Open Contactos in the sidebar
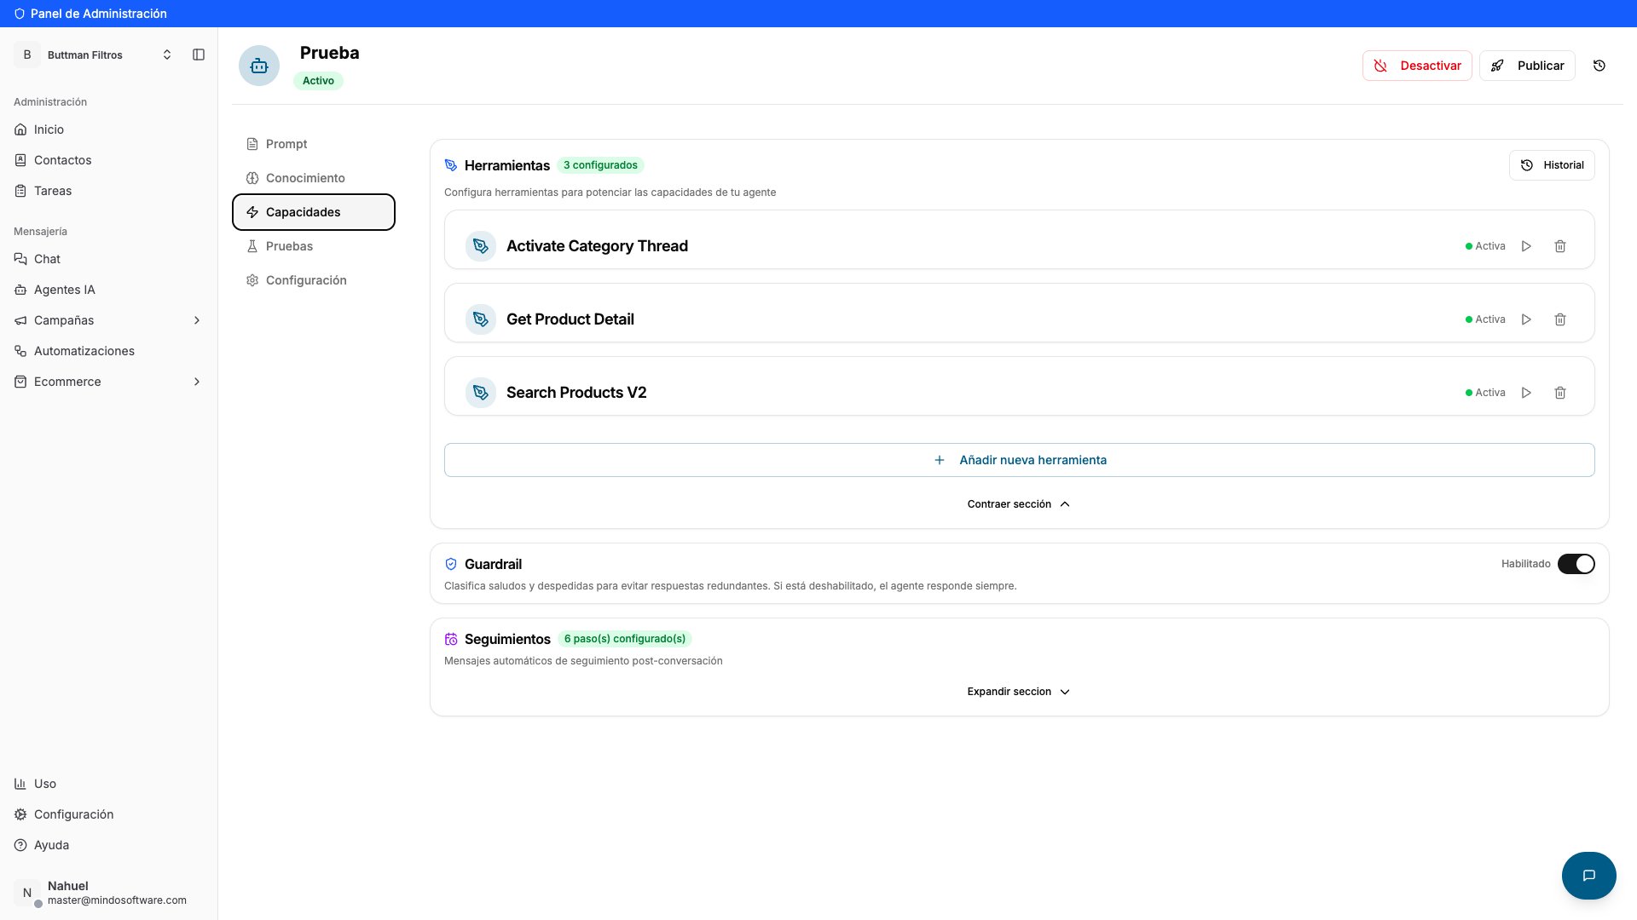This screenshot has width=1637, height=920. pos(109,160)
